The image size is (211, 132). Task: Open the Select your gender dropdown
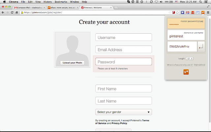tap(124, 112)
